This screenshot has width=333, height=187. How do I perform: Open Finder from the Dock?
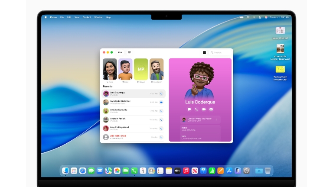tap(65, 171)
